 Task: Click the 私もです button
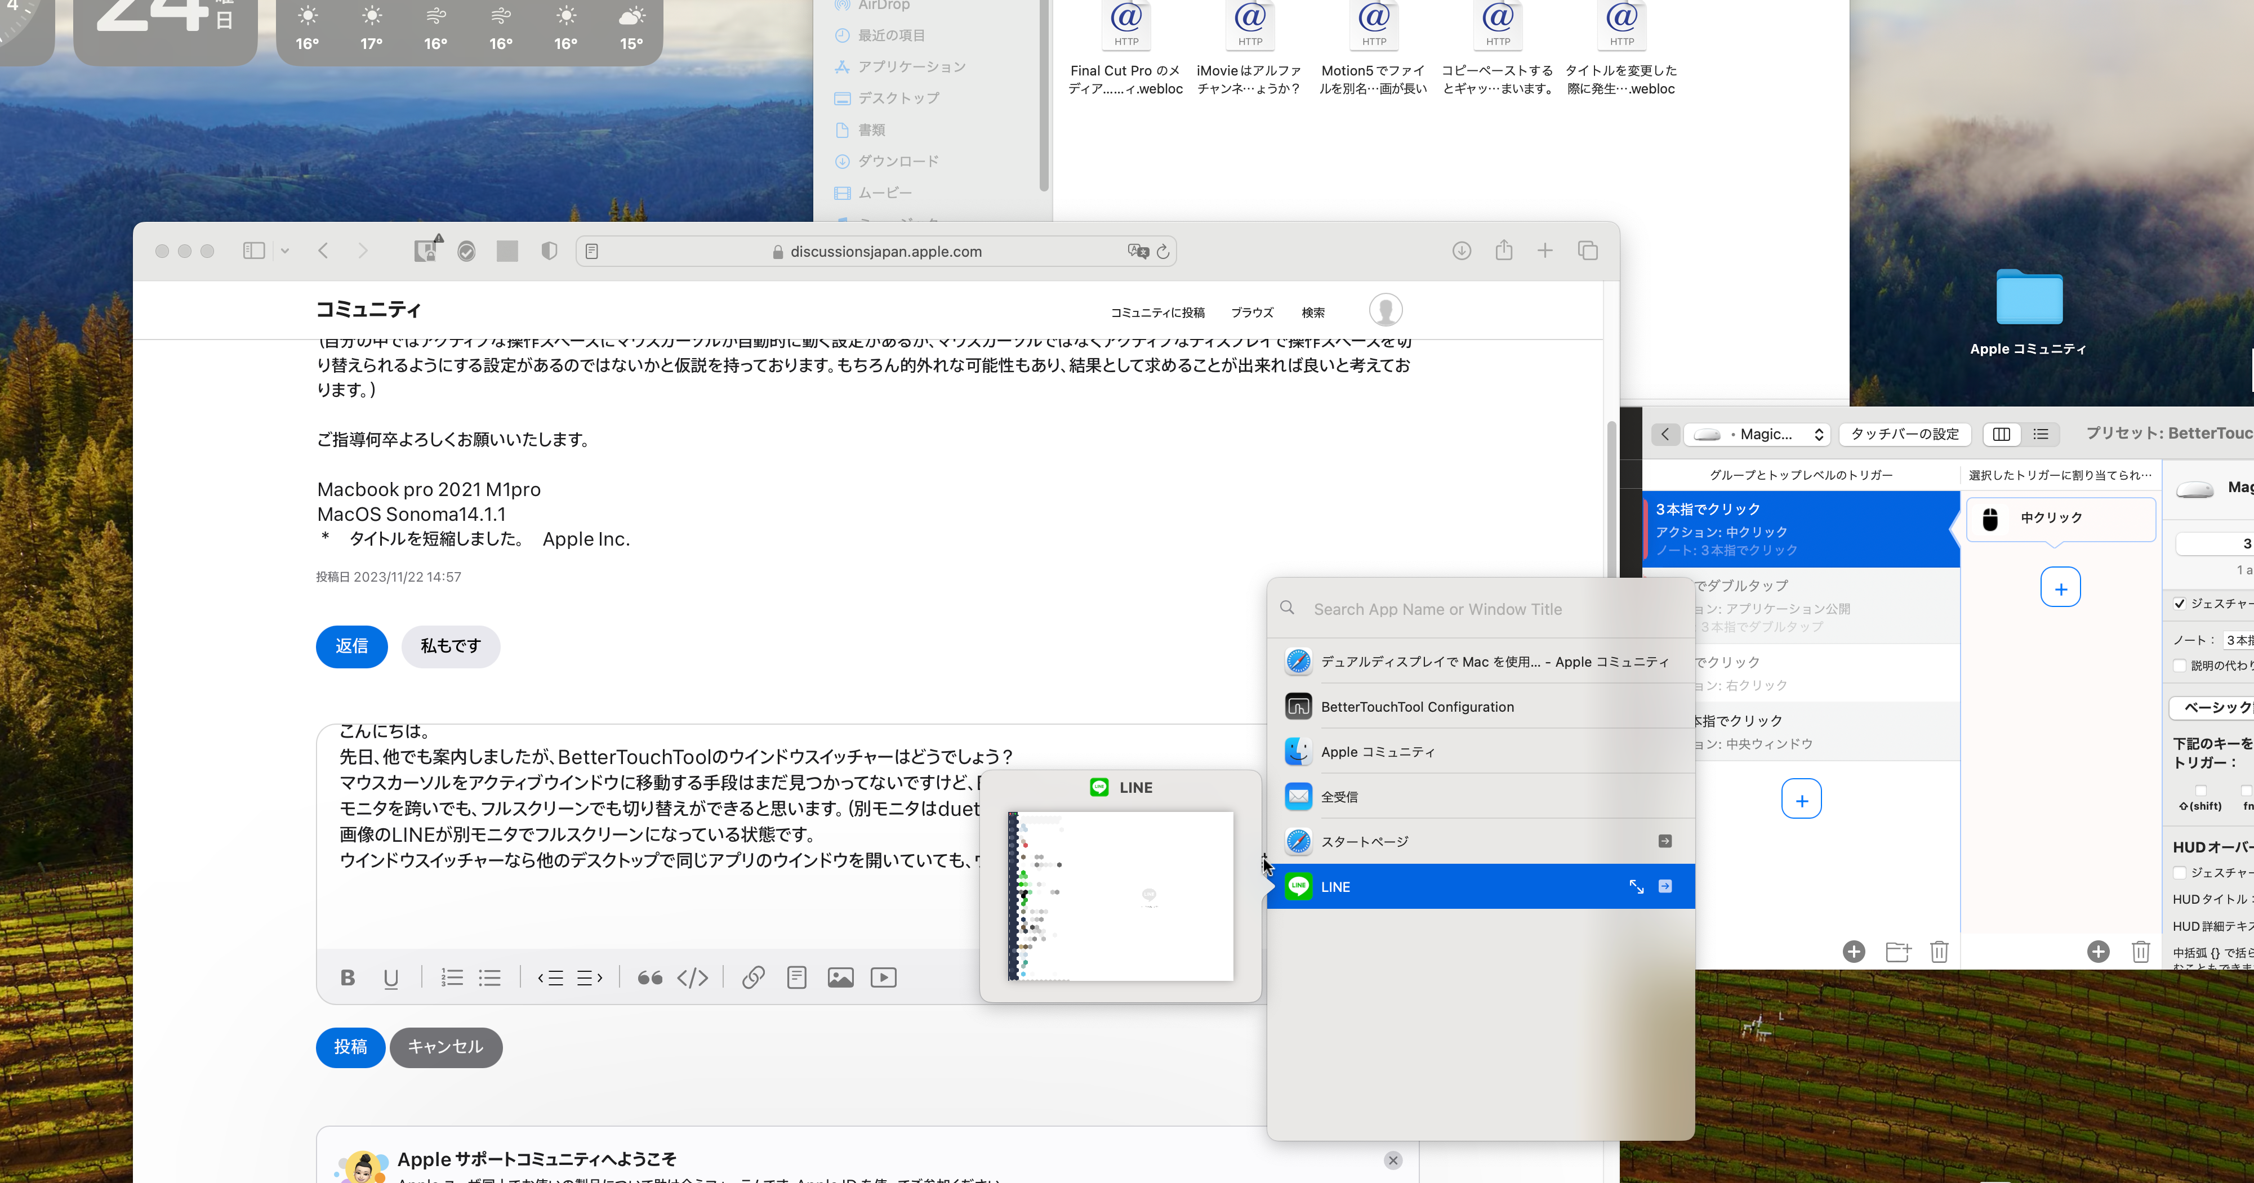tap(451, 646)
